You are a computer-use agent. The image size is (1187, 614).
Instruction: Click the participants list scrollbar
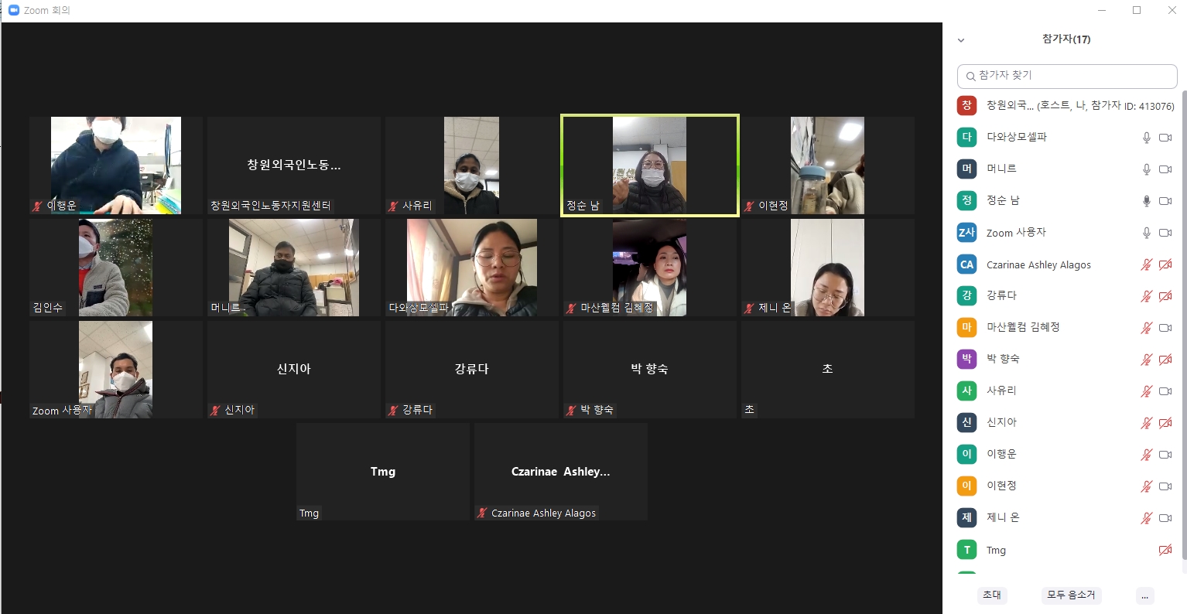coord(1183,325)
